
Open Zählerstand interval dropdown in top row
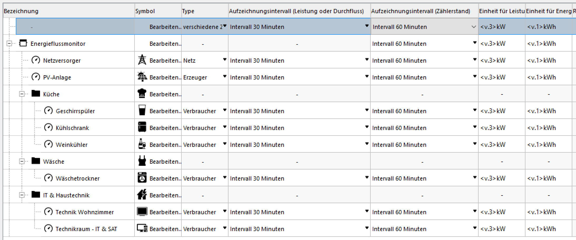click(x=474, y=27)
